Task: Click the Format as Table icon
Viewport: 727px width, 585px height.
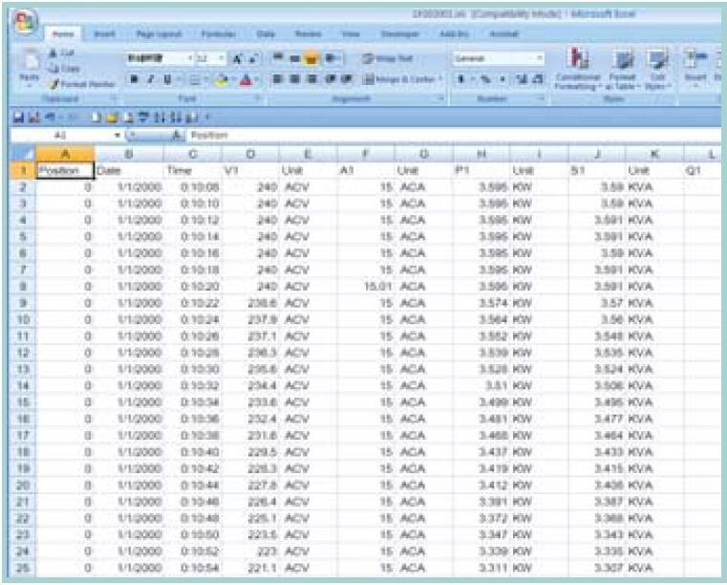Action: [623, 69]
